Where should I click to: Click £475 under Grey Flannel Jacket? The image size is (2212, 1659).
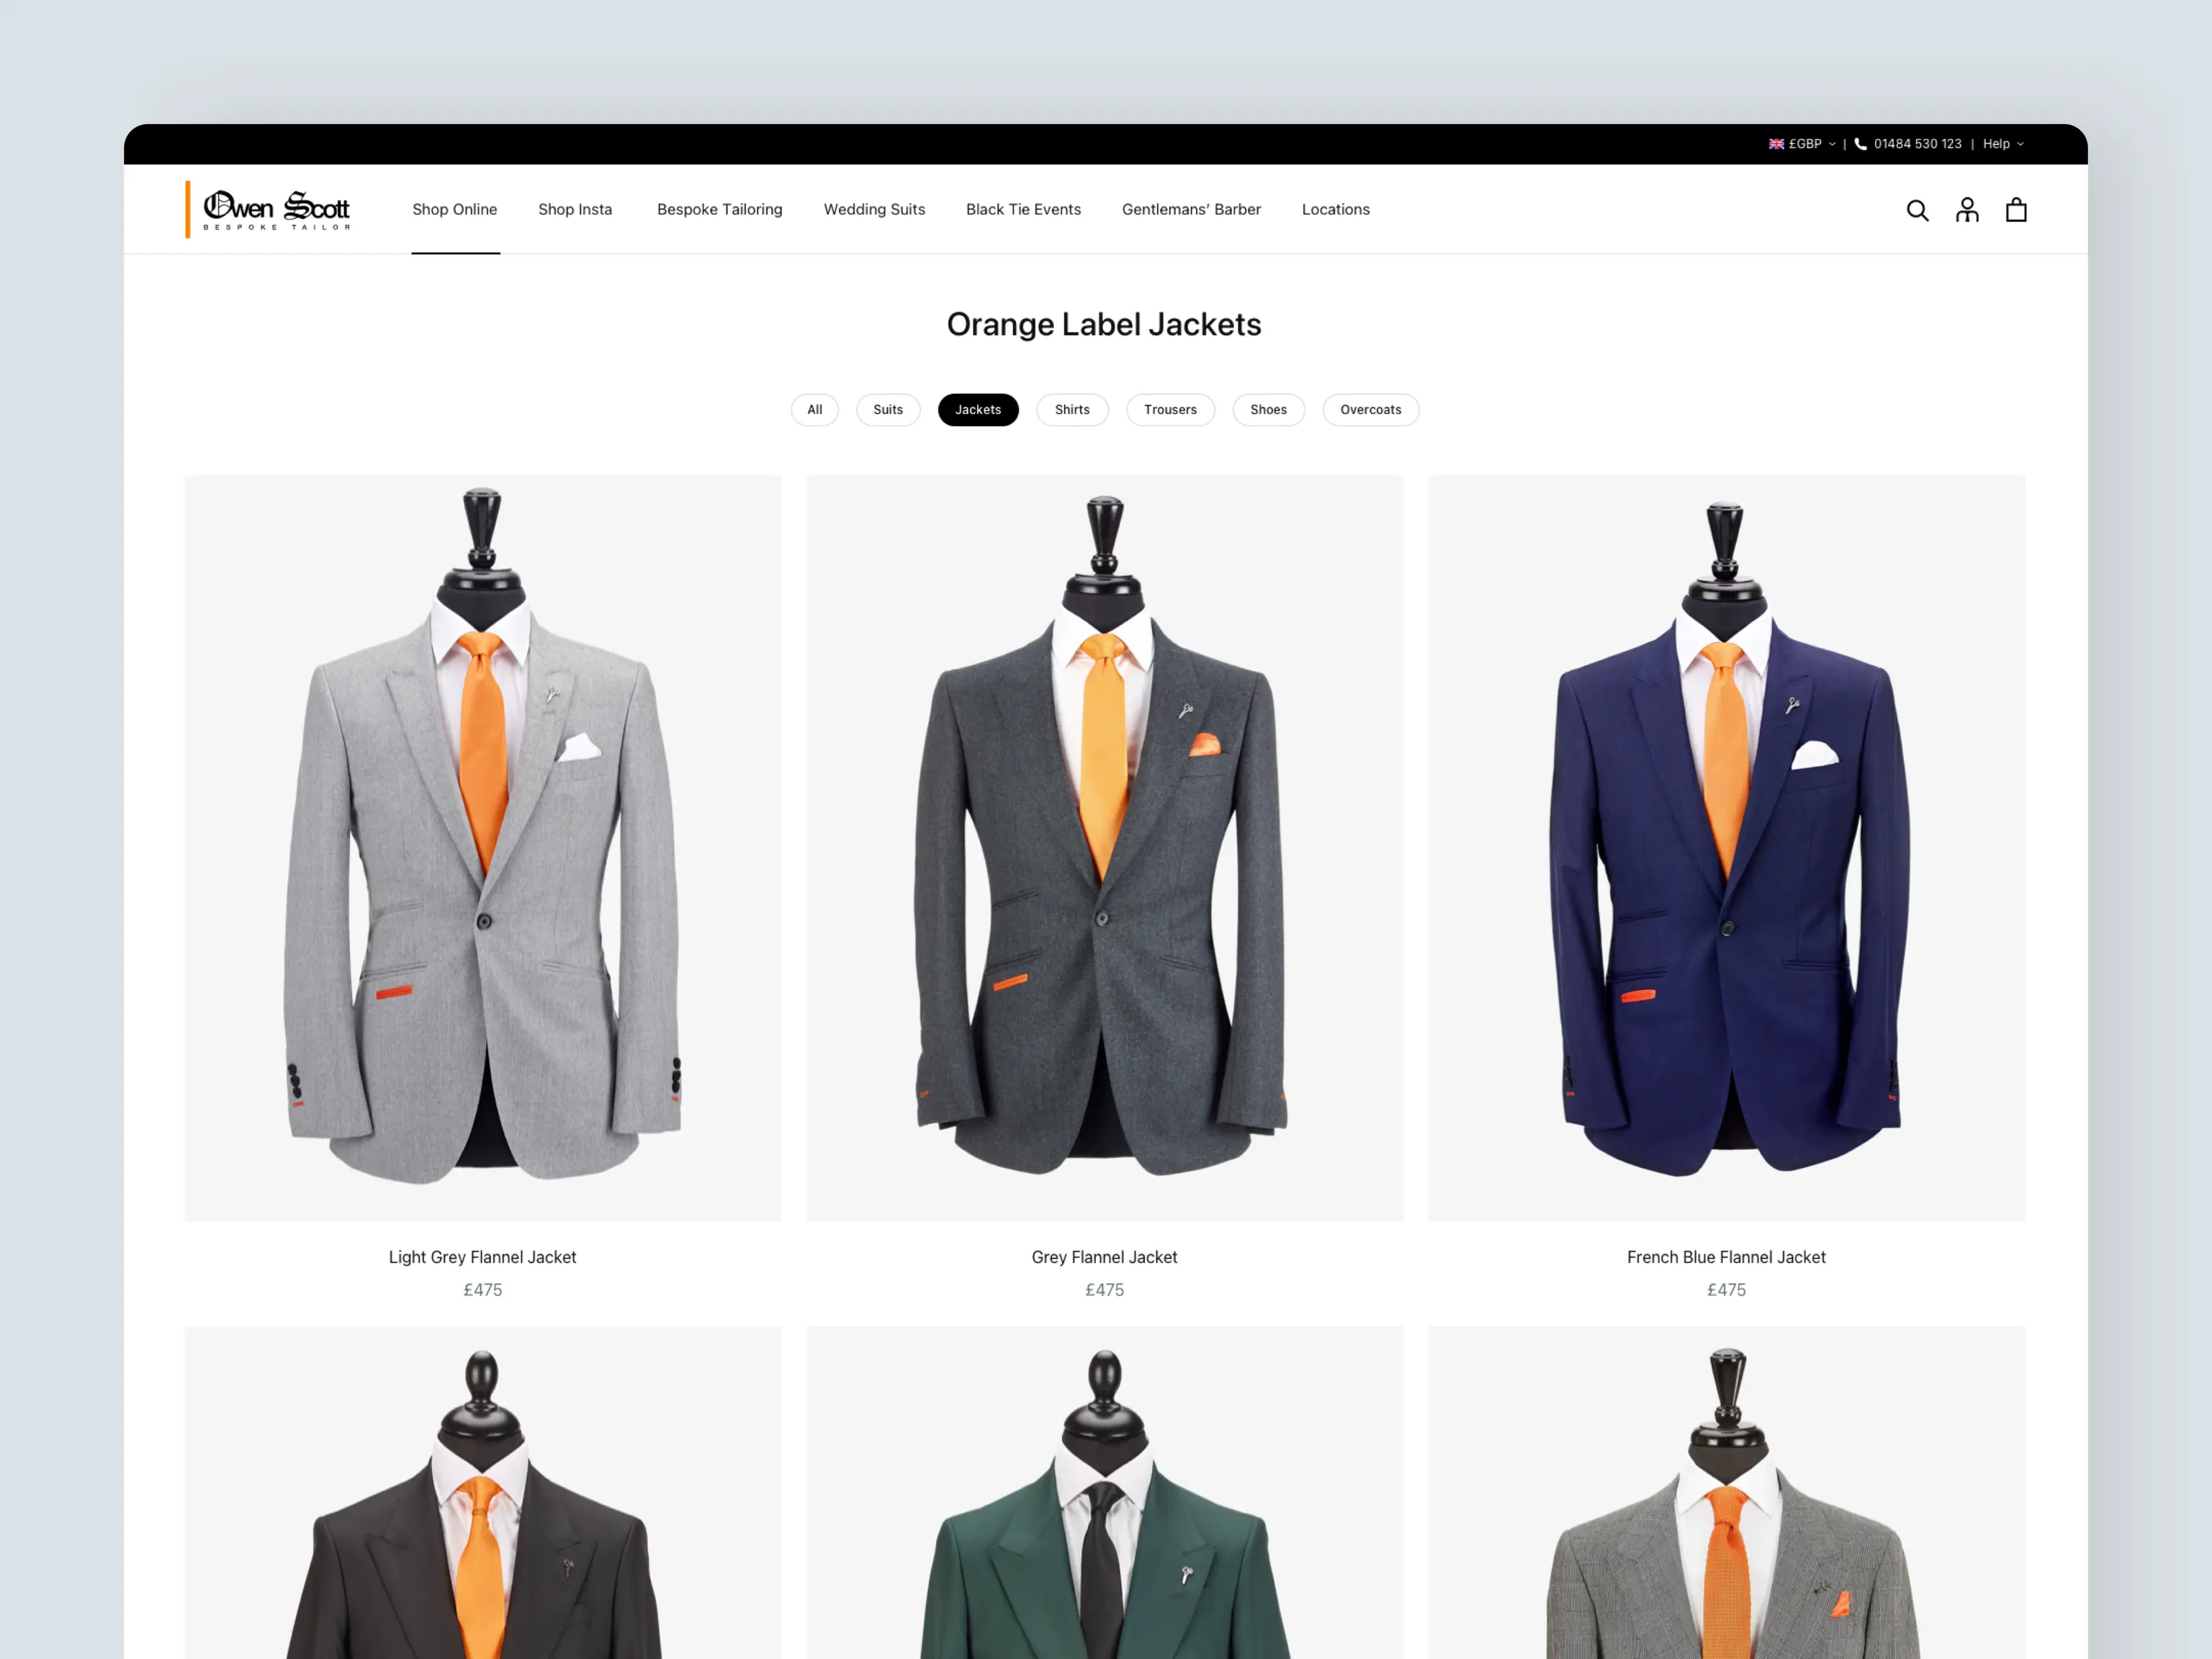click(x=1105, y=1290)
